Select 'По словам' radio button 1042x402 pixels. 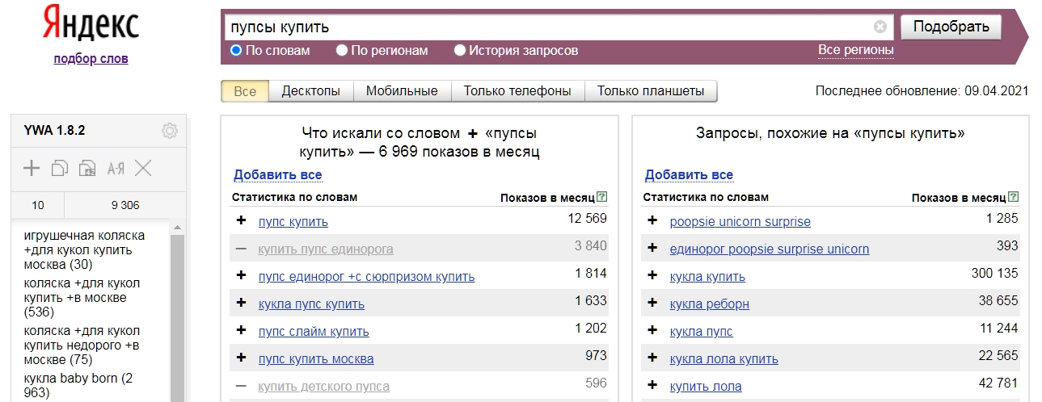click(x=236, y=50)
